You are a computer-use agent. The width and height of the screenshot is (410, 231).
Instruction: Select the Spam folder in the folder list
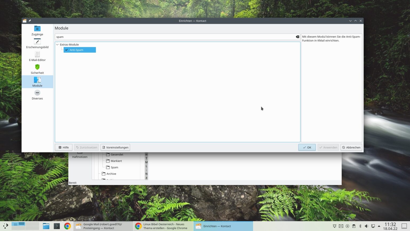click(x=114, y=167)
